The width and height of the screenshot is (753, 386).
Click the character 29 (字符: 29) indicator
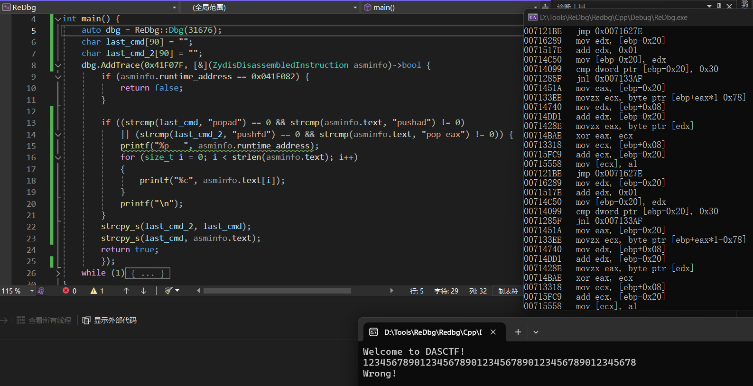446,291
